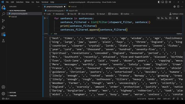Expand the OUTLINE section
Image resolution: width=185 pixels, height=104 pixels.
[12, 92]
